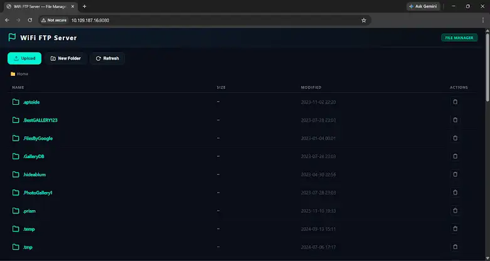Click the Refresh button
The image size is (490, 261).
[x=107, y=58]
